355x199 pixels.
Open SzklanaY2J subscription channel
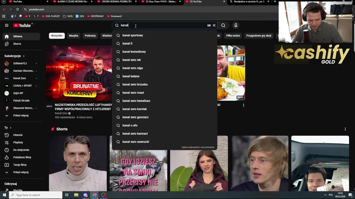click(21, 64)
